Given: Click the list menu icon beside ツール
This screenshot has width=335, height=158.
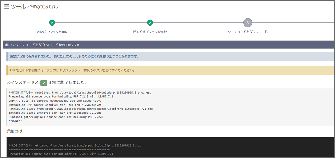Looking at the screenshot, I should click(x=6, y=6).
